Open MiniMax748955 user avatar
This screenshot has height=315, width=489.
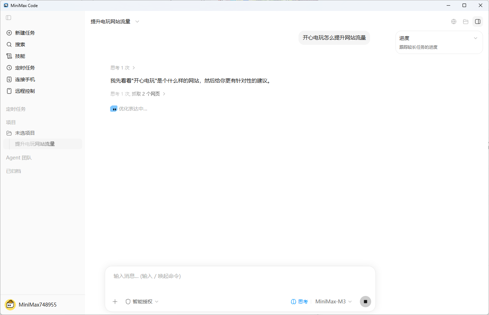[x=10, y=304]
